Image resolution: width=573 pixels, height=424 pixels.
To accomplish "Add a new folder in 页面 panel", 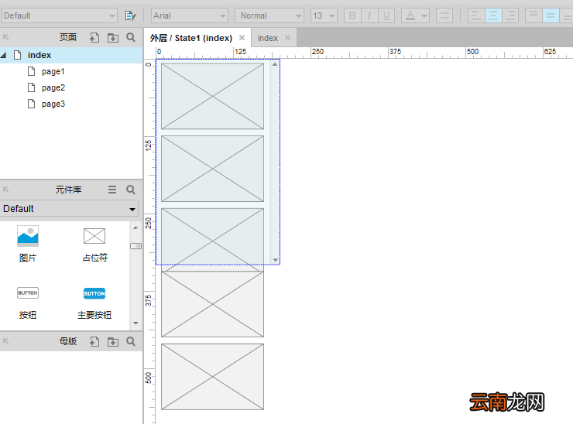I will pyautogui.click(x=113, y=37).
